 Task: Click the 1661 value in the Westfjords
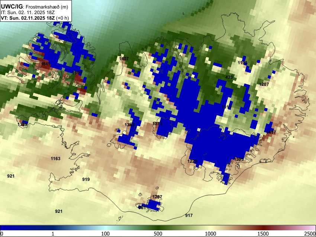[46, 64]
